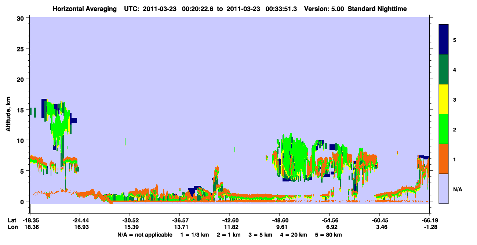Click the latitude value -66.19
This screenshot has height=245, width=477.
pos(429,220)
